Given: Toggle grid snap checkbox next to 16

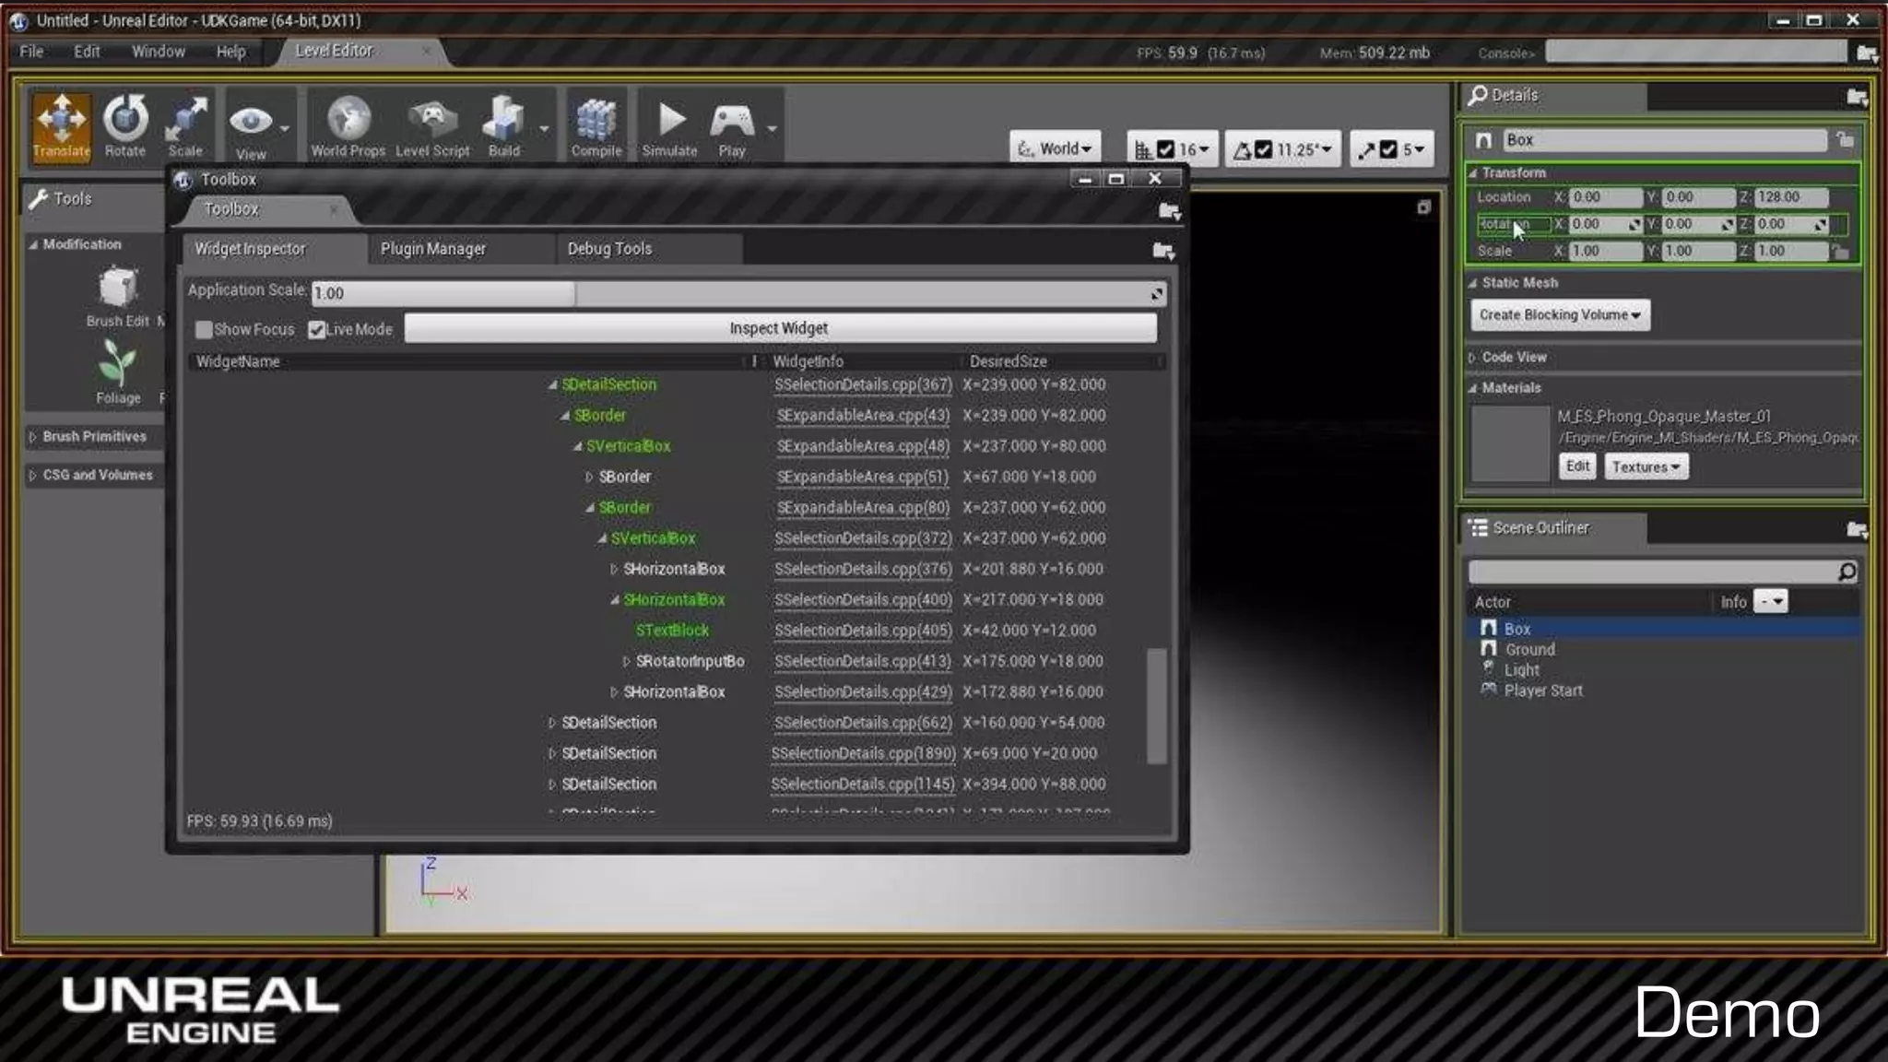Looking at the screenshot, I should pyautogui.click(x=1165, y=149).
